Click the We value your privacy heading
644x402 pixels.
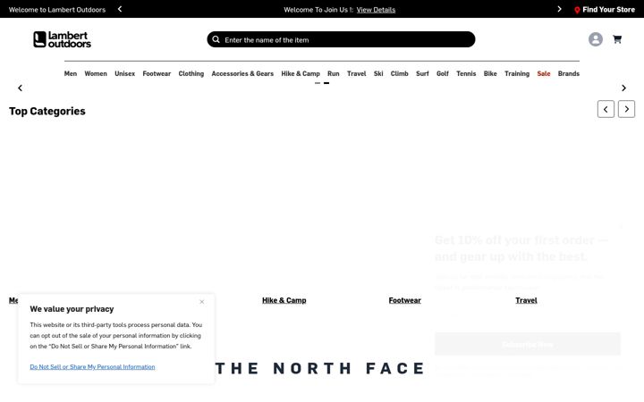tap(72, 309)
